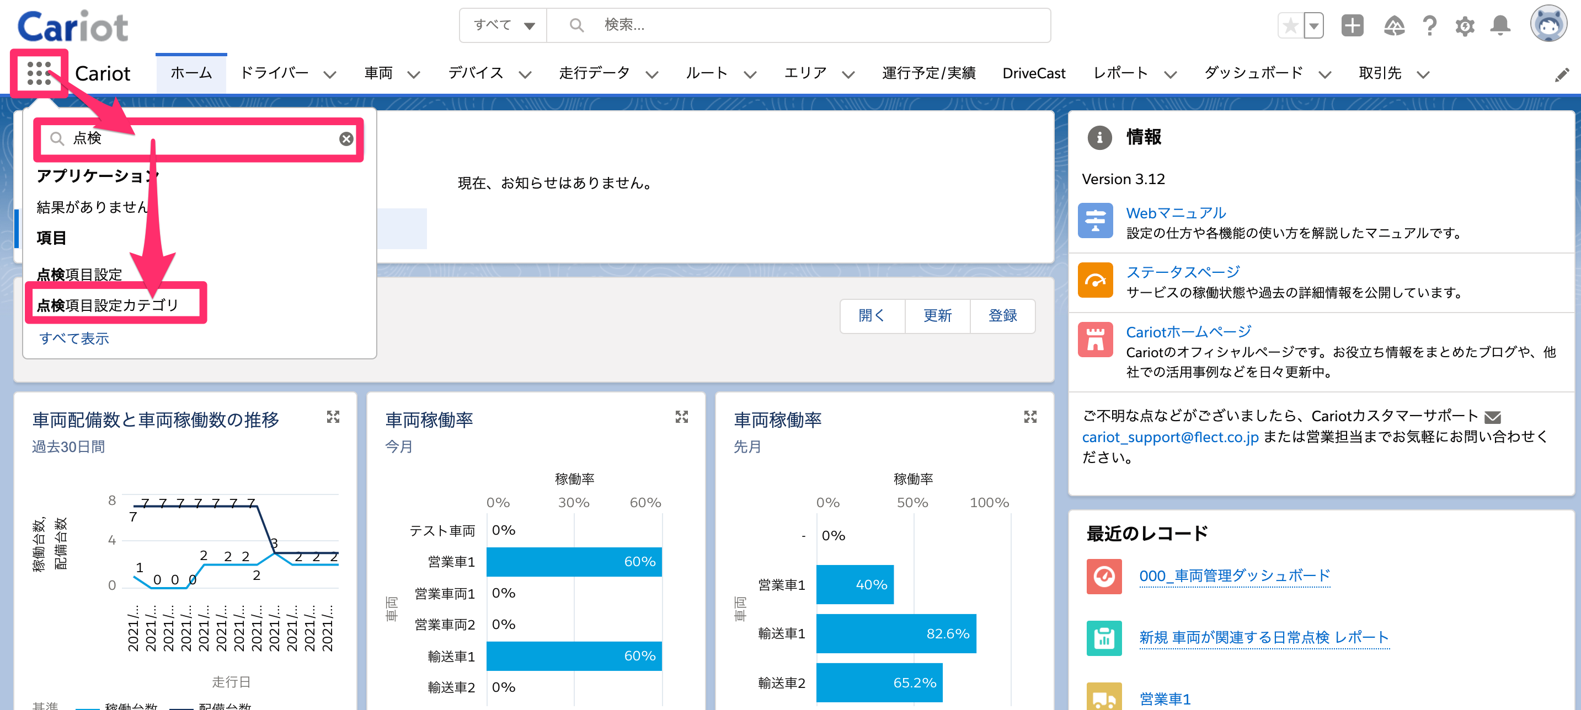Open the 営業車1 recent record
Screen dimensions: 1581x710
[x=1165, y=699]
